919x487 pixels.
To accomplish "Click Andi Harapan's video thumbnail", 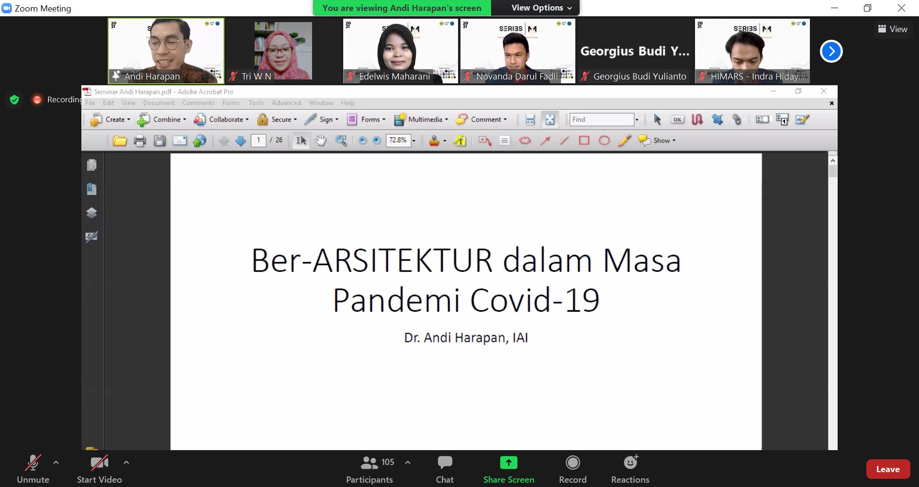I will tap(166, 50).
